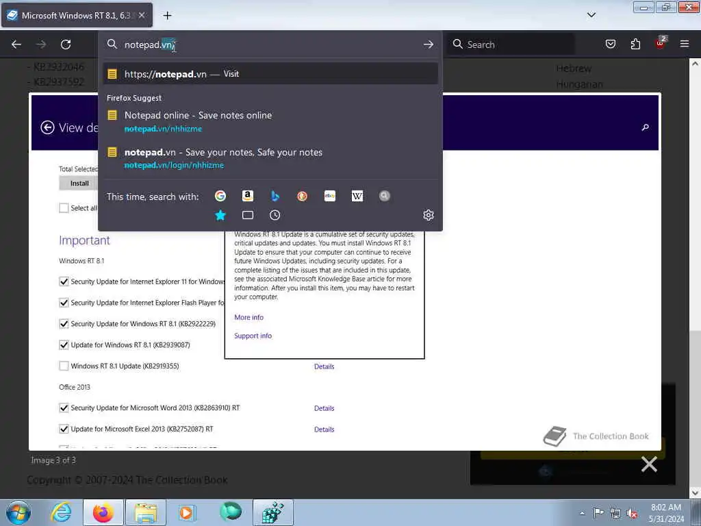Open the uBlock extension icon
The height and width of the screenshot is (526, 701).
660,43
